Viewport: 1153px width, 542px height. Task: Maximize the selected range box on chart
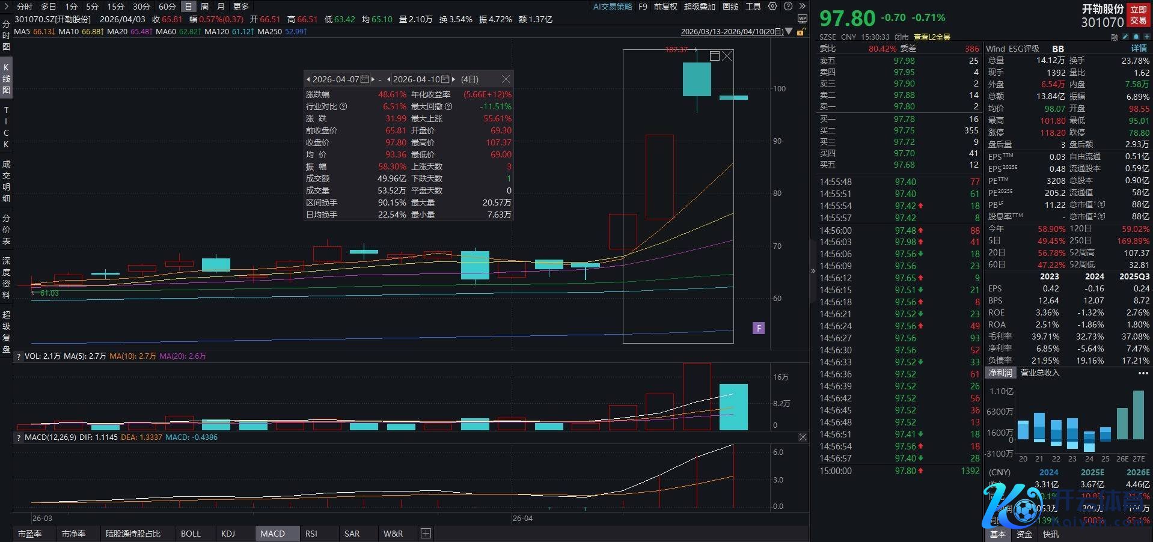[x=715, y=56]
